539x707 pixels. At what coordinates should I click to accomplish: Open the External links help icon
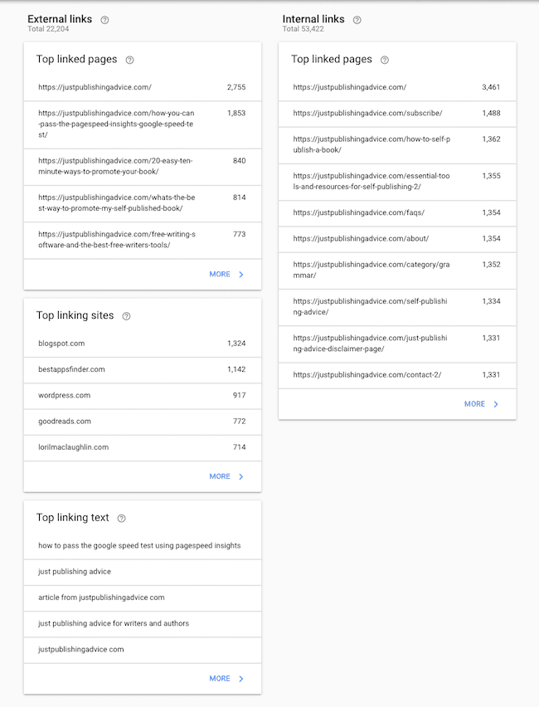103,18
